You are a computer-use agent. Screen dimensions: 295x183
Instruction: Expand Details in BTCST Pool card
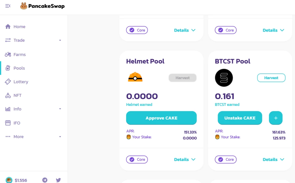273,159
